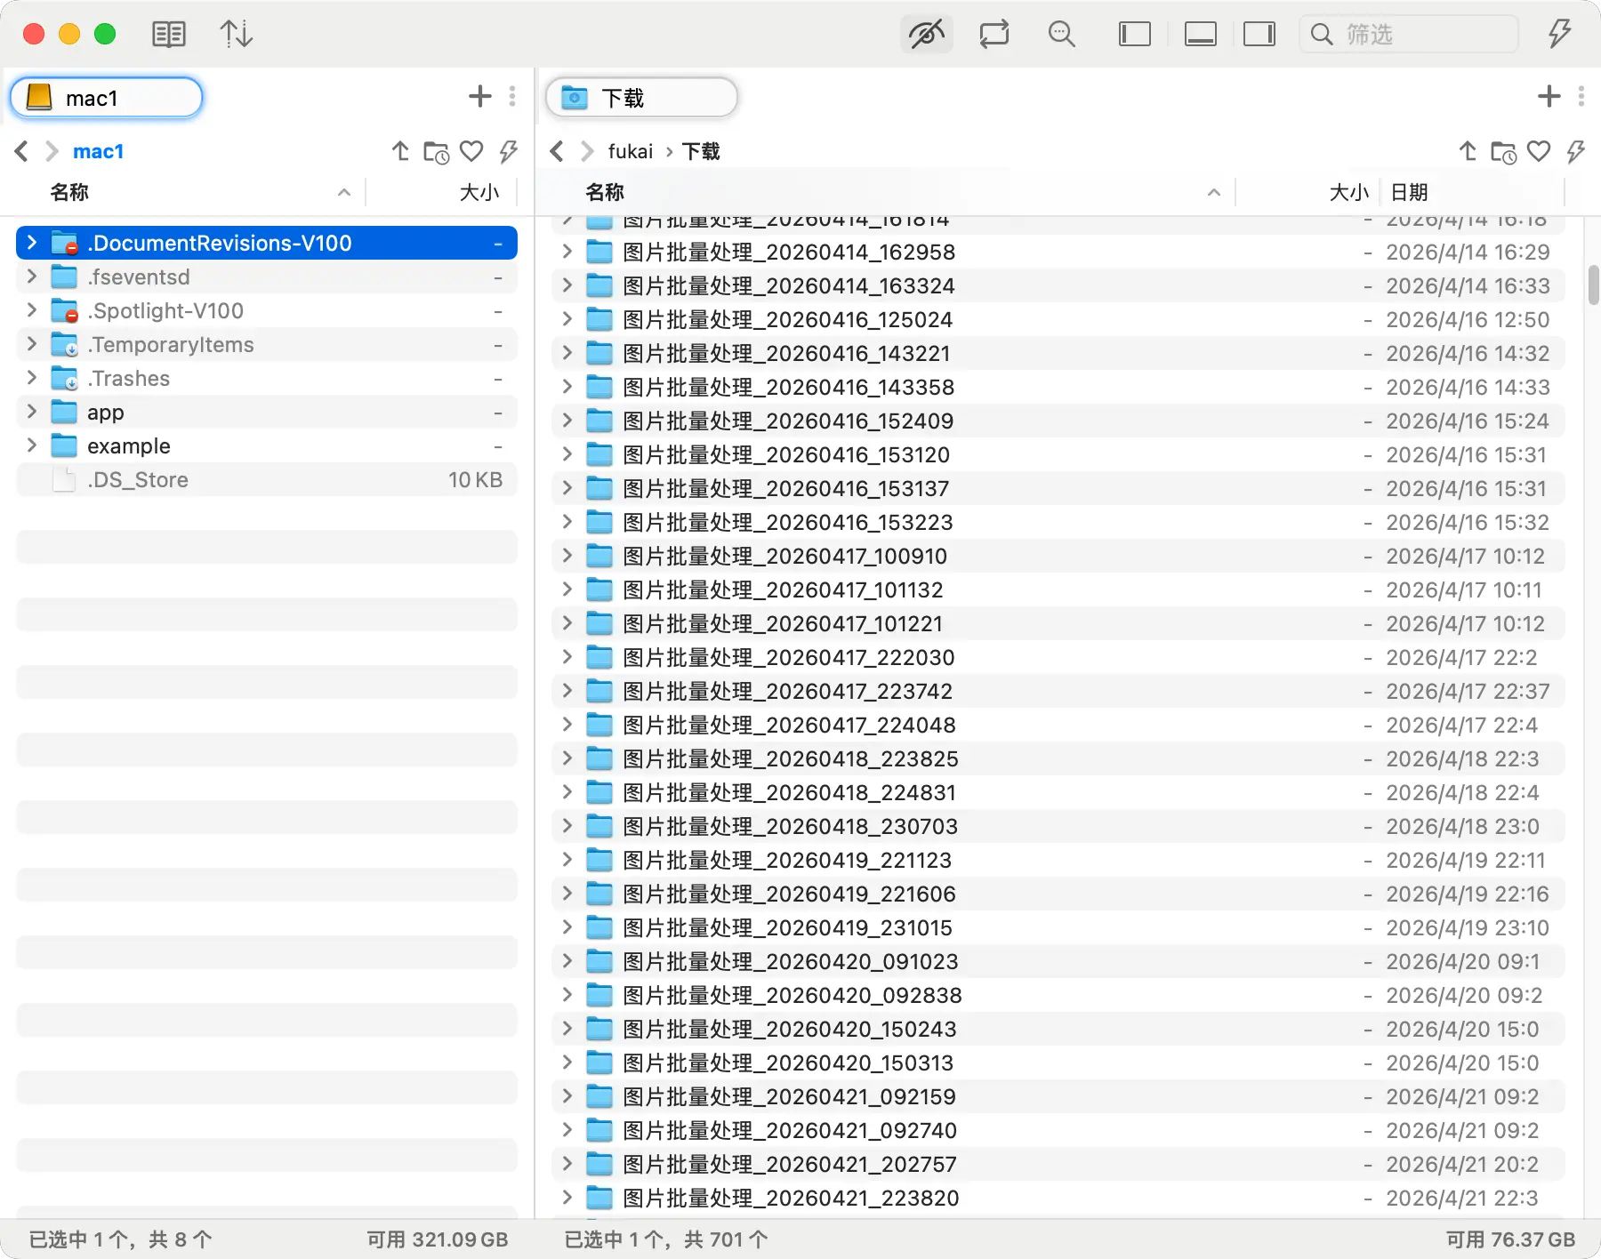The width and height of the screenshot is (1601, 1259).
Task: Open the binoculars search icon
Action: pos(1061,35)
